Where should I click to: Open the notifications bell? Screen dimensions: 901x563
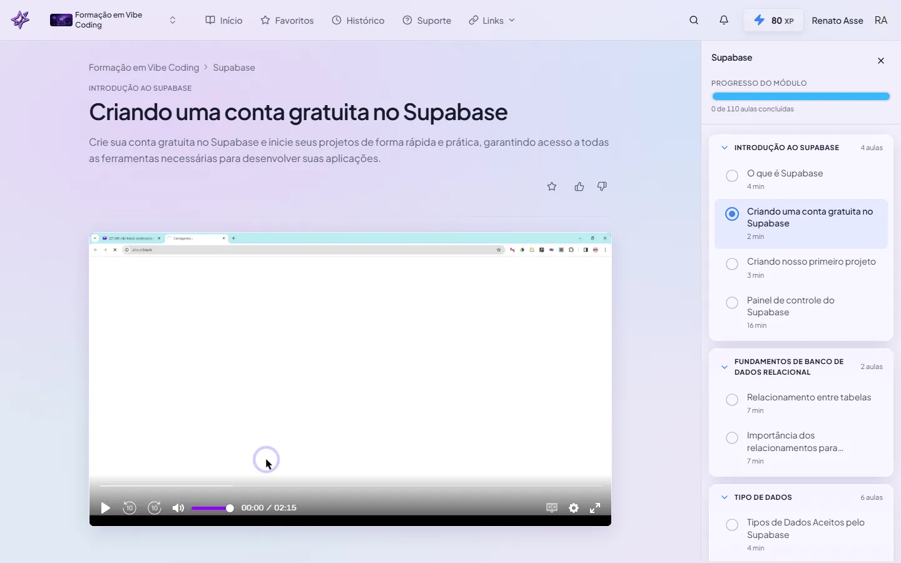click(724, 20)
